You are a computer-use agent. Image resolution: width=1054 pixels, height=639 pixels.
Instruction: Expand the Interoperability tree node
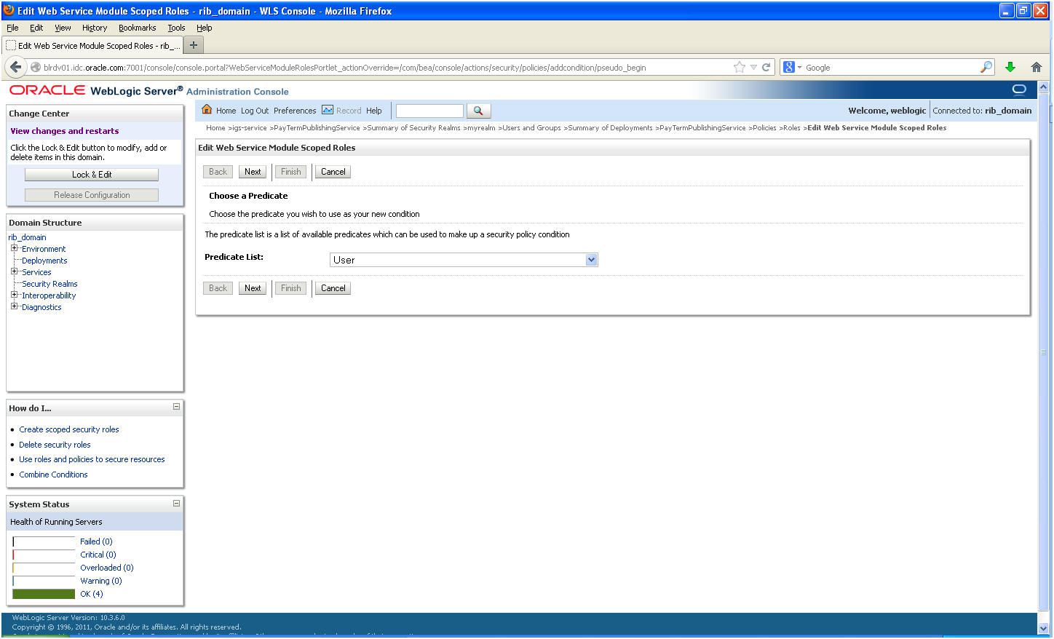pos(14,295)
